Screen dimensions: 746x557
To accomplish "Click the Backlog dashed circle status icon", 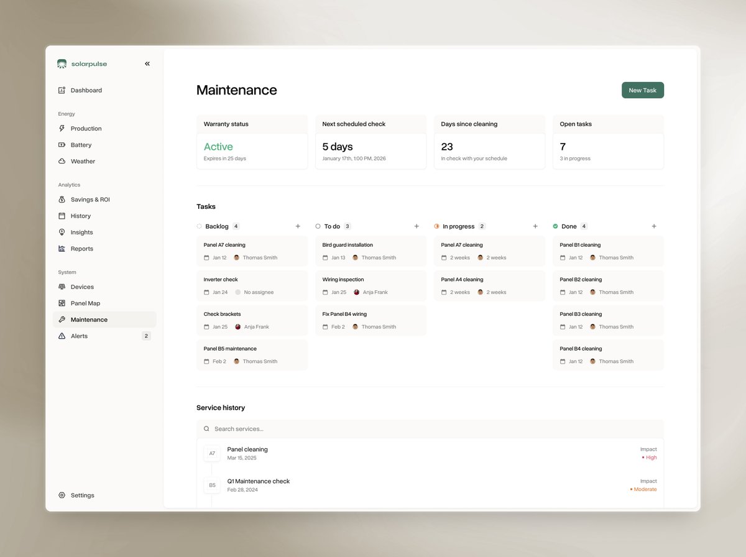I will [x=199, y=226].
